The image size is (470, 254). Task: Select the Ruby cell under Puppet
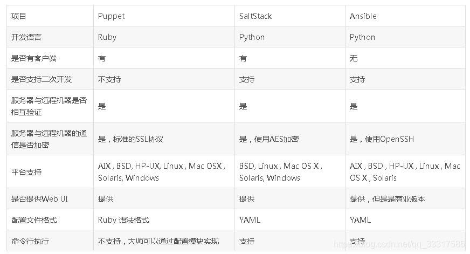click(x=164, y=37)
